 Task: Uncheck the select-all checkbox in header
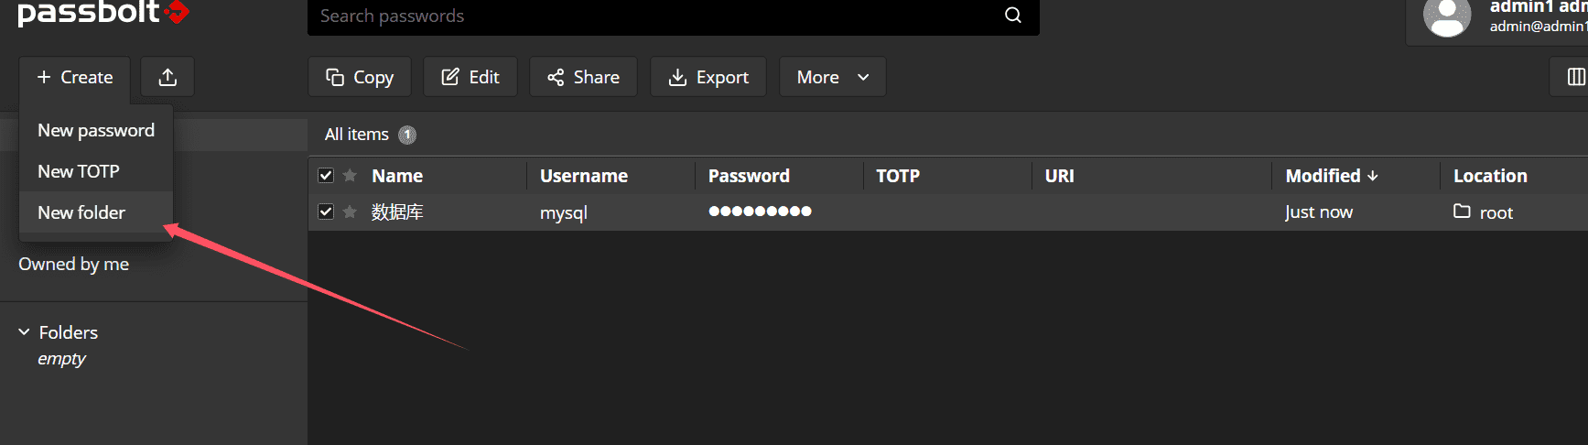coord(326,175)
